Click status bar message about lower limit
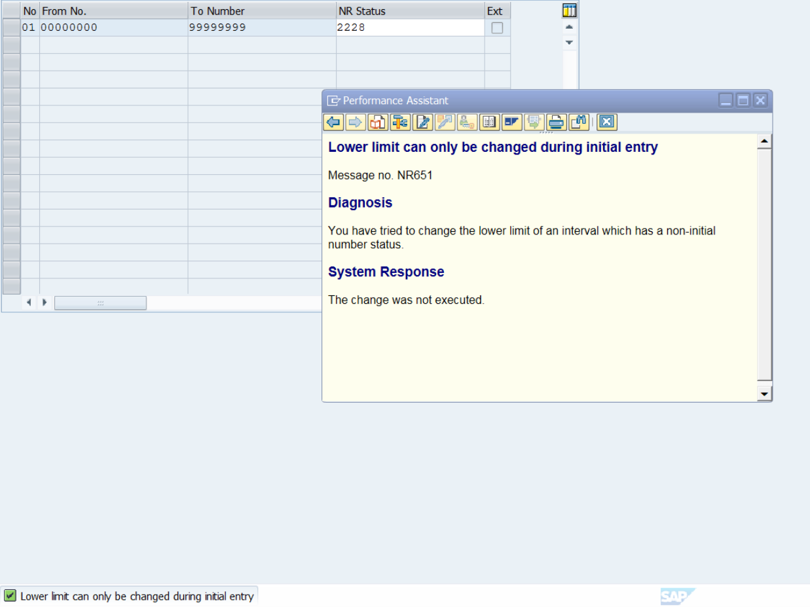810x607 pixels. coord(137,597)
